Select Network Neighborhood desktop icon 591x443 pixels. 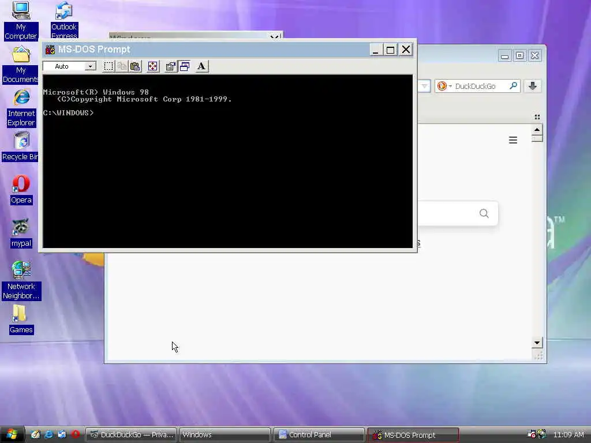tap(21, 281)
